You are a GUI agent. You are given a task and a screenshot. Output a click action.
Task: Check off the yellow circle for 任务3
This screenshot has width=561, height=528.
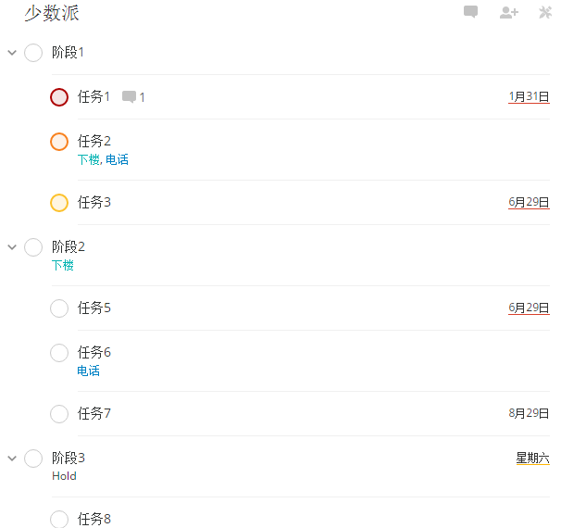[x=59, y=203]
